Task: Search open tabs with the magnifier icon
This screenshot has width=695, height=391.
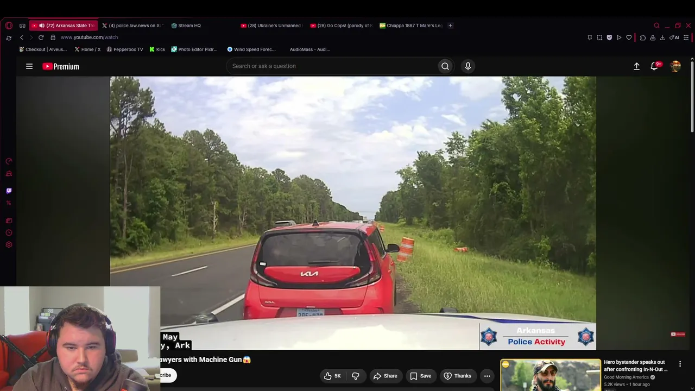Action: (x=656, y=26)
